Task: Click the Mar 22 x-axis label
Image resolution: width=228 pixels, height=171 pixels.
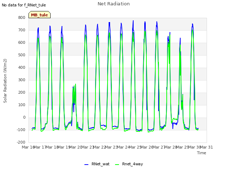Action: click(x=99, y=147)
